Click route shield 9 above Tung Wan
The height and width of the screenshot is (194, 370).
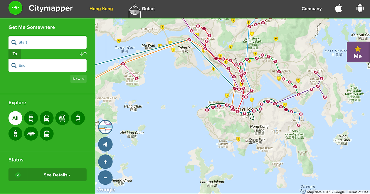(x=119, y=41)
